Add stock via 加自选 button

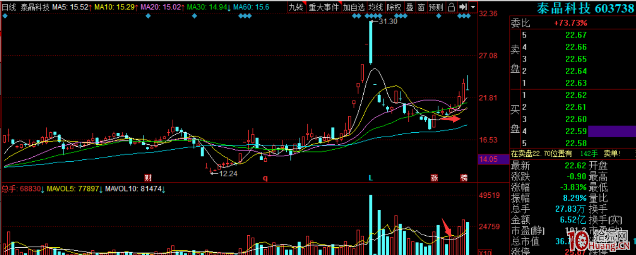354,7
